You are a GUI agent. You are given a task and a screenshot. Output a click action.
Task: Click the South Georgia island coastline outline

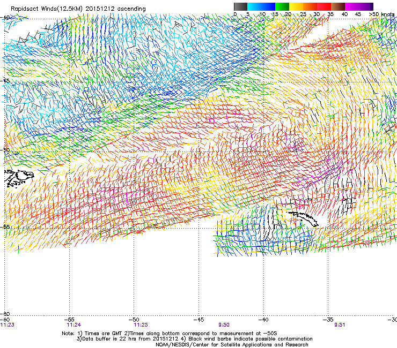[x=303, y=219]
